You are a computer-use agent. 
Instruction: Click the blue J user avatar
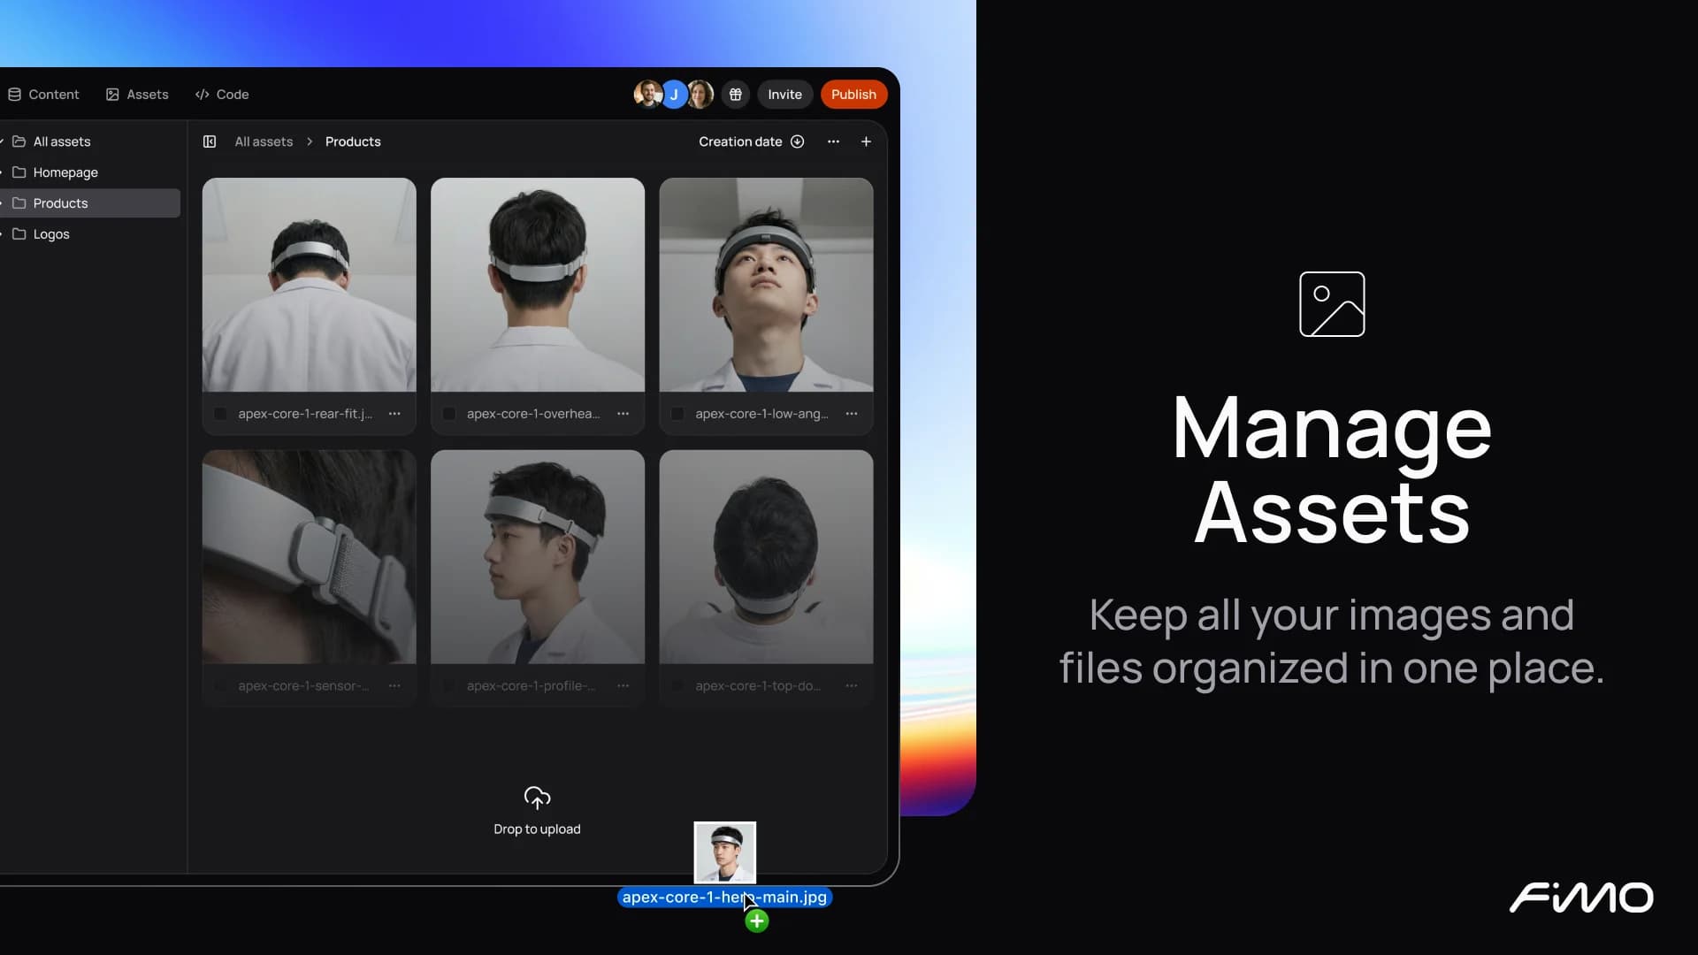click(x=674, y=95)
